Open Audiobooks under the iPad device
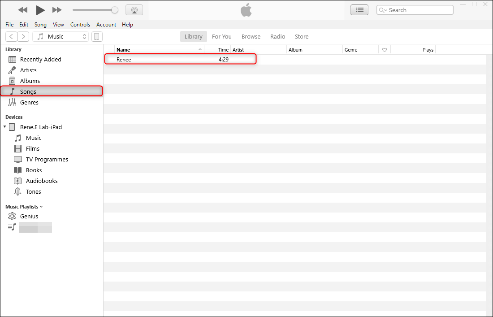493x317 pixels. (42, 181)
